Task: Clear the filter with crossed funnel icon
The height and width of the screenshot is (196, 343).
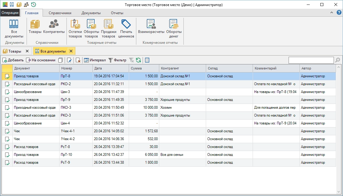Action: [131, 60]
